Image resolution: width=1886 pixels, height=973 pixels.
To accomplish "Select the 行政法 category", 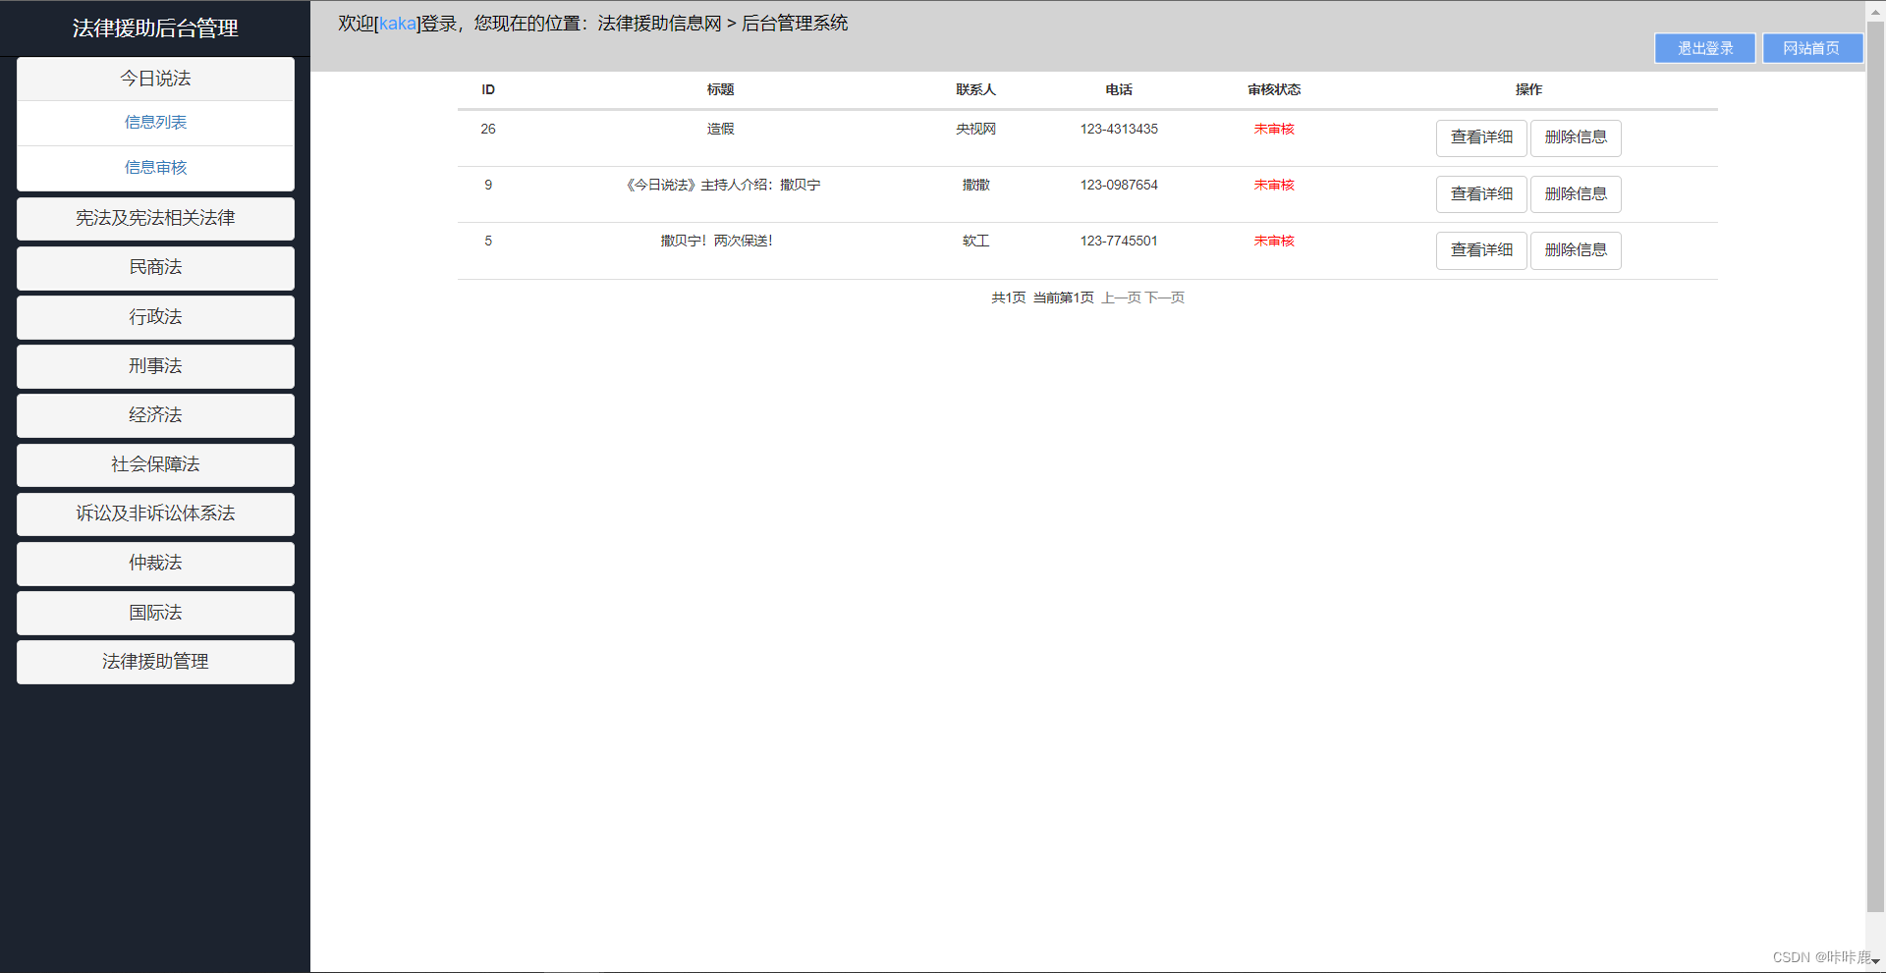I will [x=154, y=316].
